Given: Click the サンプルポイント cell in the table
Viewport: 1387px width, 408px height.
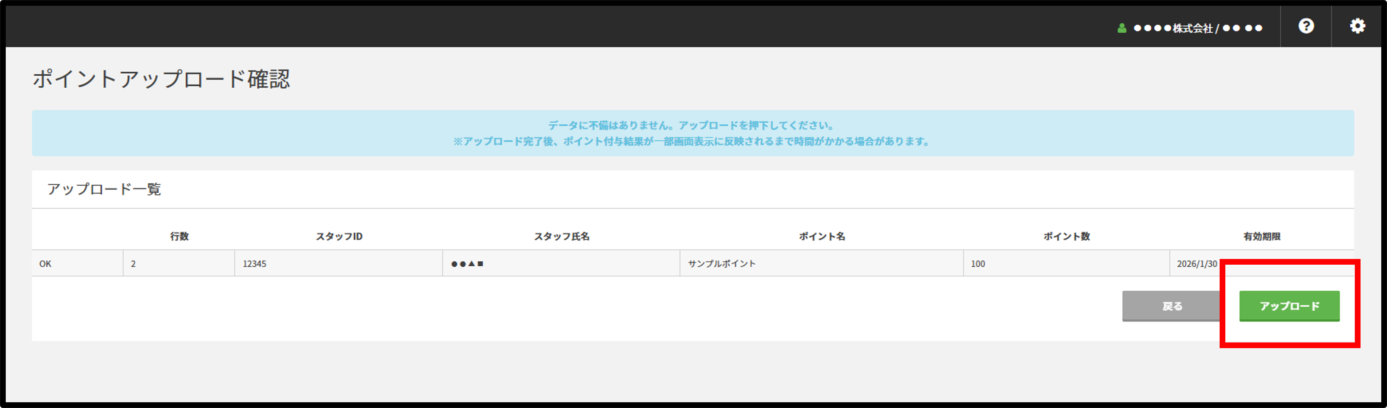Looking at the screenshot, I should [x=722, y=264].
